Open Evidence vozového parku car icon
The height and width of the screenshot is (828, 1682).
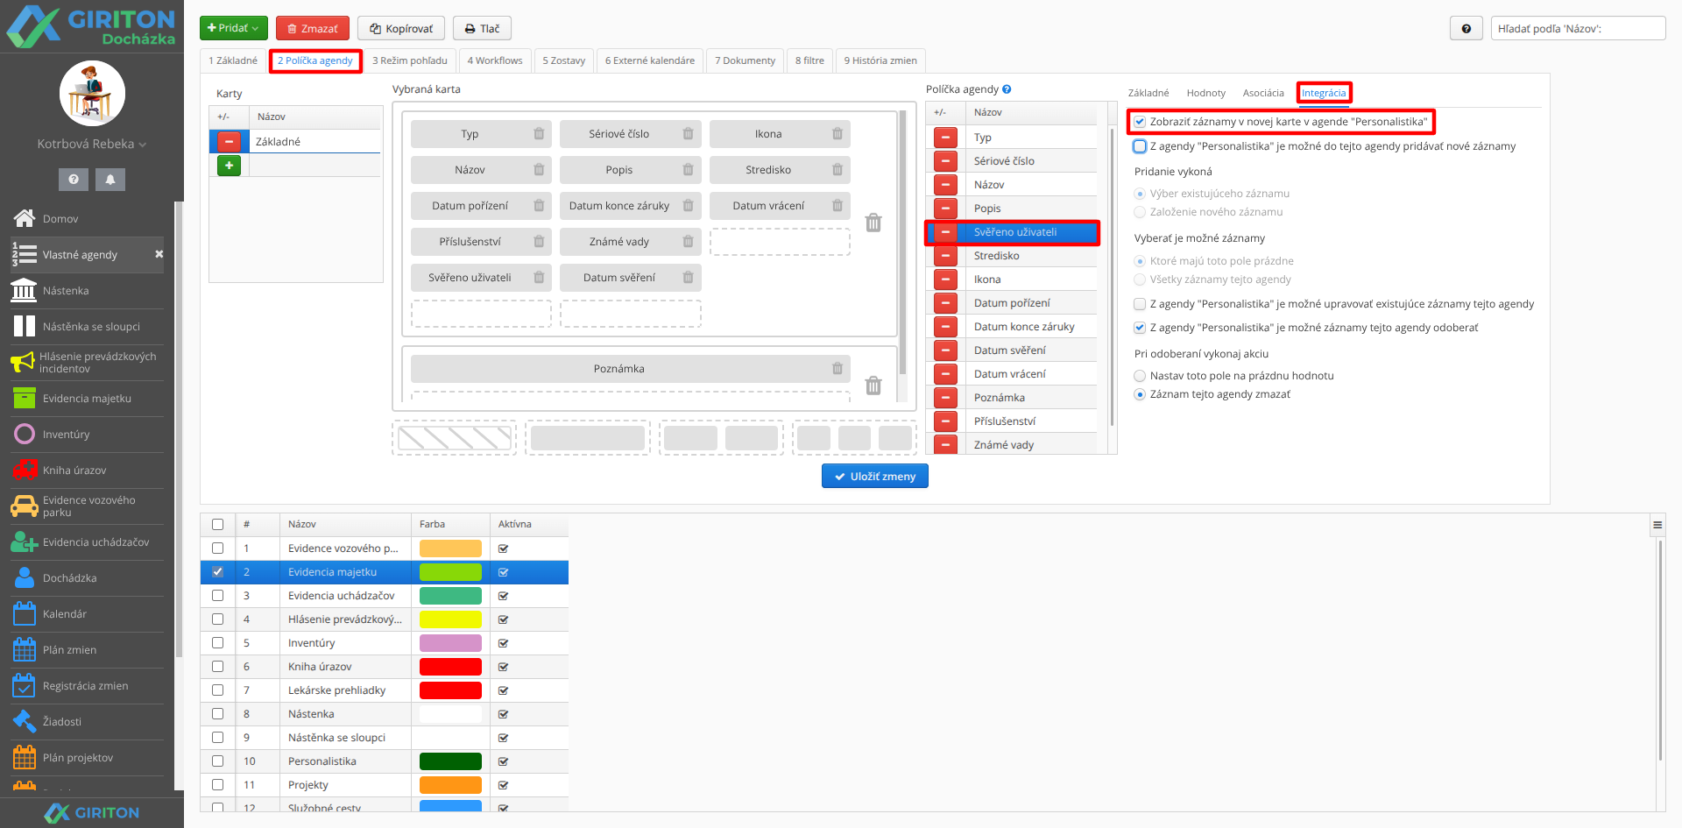(25, 506)
